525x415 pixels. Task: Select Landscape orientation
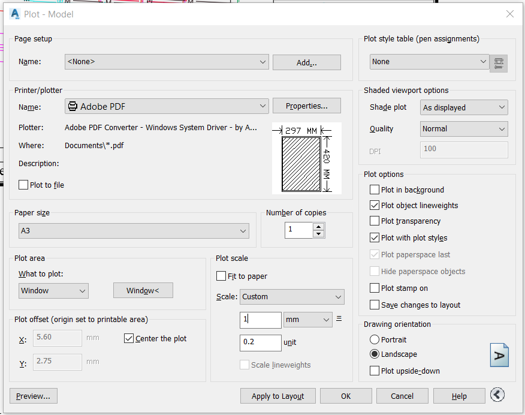click(375, 354)
